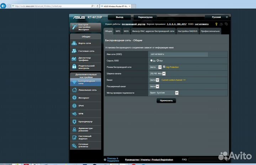The width and height of the screenshot is (256, 165).
Task: Click the Выход logout button
Action: coord(119,17)
